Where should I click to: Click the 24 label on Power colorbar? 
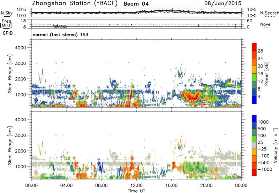(x=260, y=59)
